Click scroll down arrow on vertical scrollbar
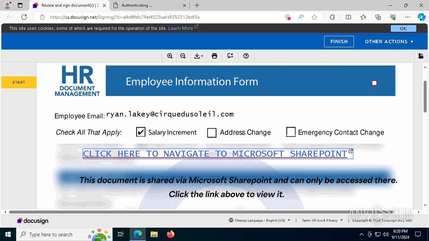 tap(425, 205)
